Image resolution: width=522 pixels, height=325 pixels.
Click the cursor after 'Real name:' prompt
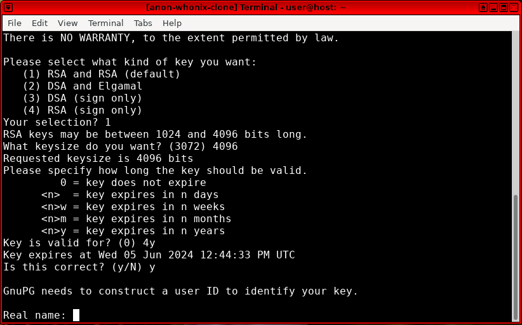point(76,315)
